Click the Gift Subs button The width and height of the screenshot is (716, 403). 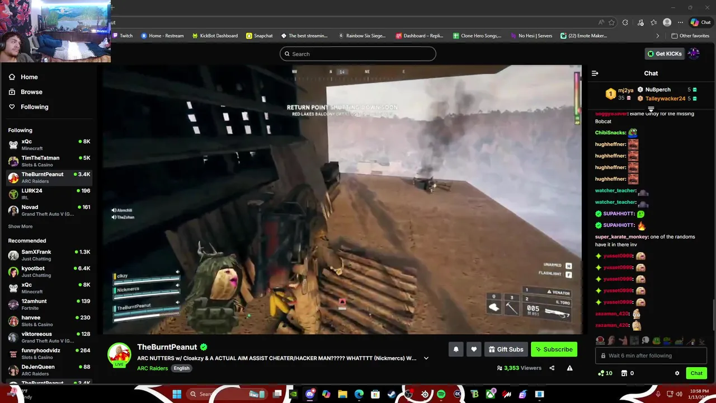click(506, 349)
